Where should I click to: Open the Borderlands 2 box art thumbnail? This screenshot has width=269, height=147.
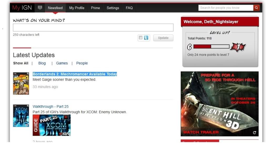pos(21,84)
